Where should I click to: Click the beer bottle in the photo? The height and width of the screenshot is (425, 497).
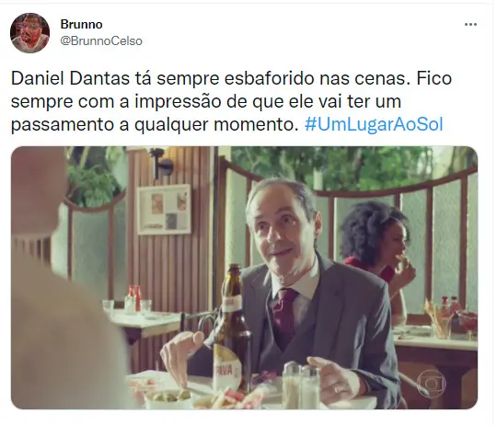pyautogui.click(x=233, y=329)
